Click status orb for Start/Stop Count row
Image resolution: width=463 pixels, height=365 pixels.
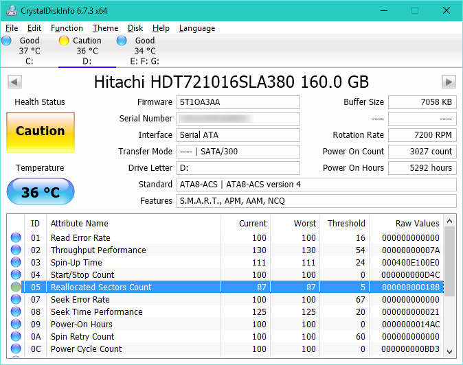click(x=16, y=274)
